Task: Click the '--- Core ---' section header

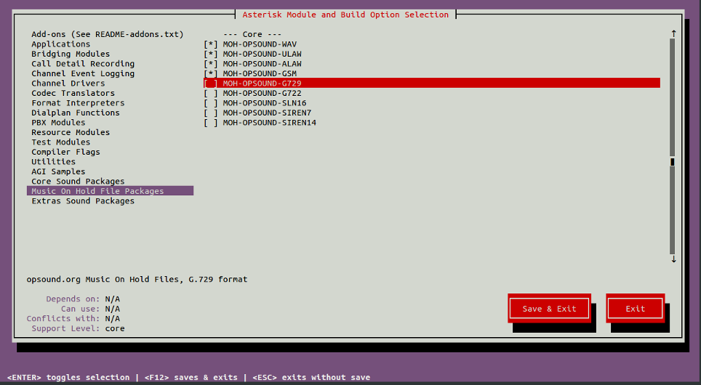Action: [252, 34]
